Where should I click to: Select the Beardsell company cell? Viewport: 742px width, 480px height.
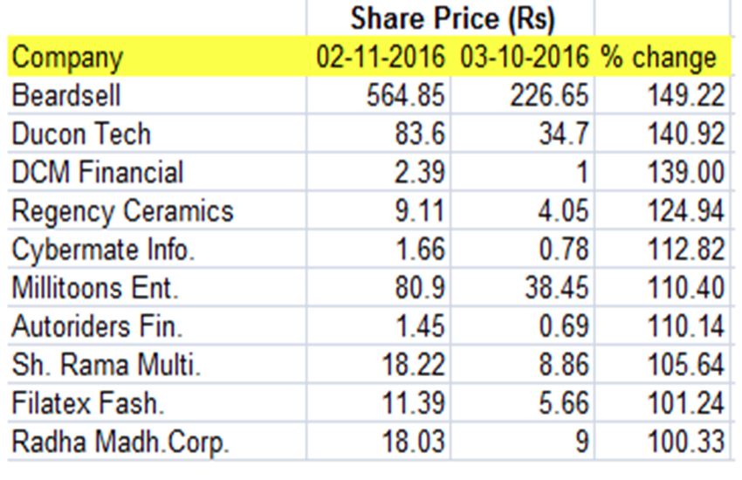[66, 95]
